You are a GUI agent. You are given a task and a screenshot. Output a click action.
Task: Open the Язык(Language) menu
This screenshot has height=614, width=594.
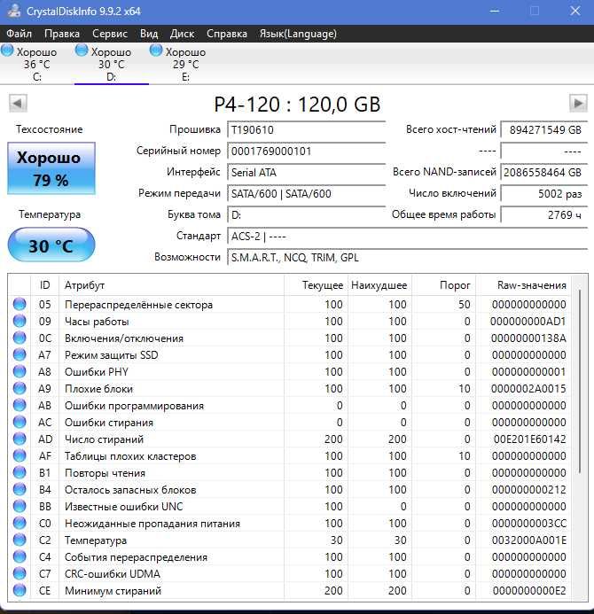pyautogui.click(x=298, y=34)
